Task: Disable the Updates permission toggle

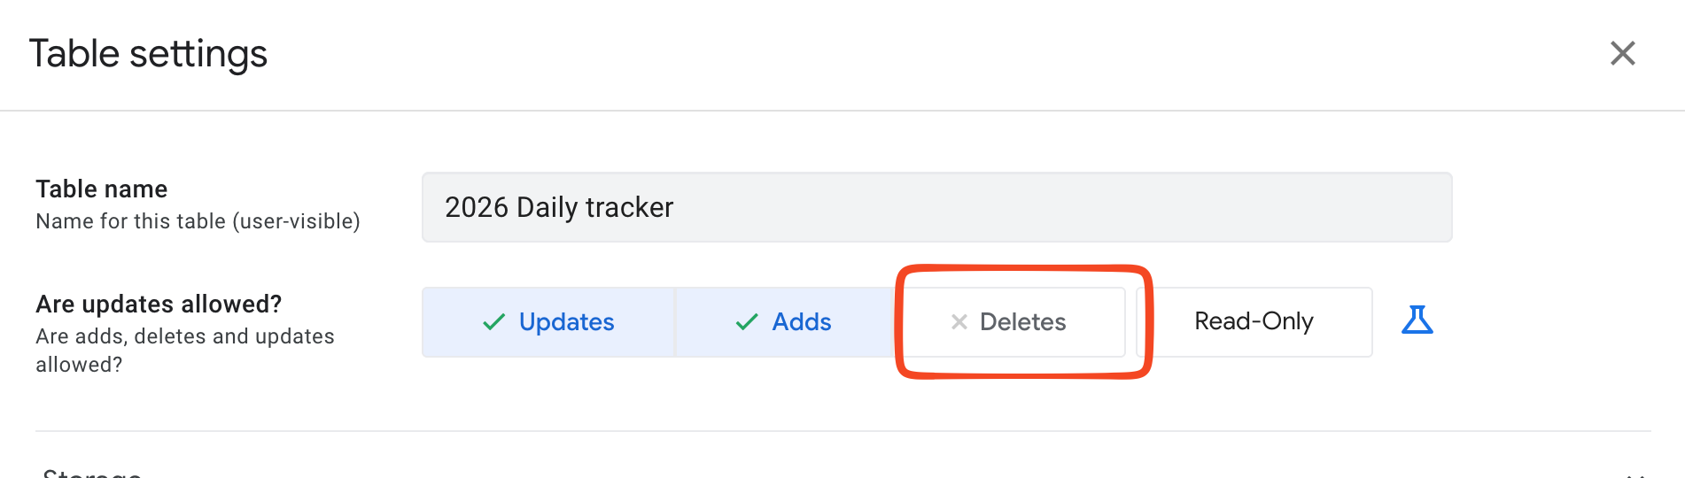Action: pyautogui.click(x=548, y=322)
